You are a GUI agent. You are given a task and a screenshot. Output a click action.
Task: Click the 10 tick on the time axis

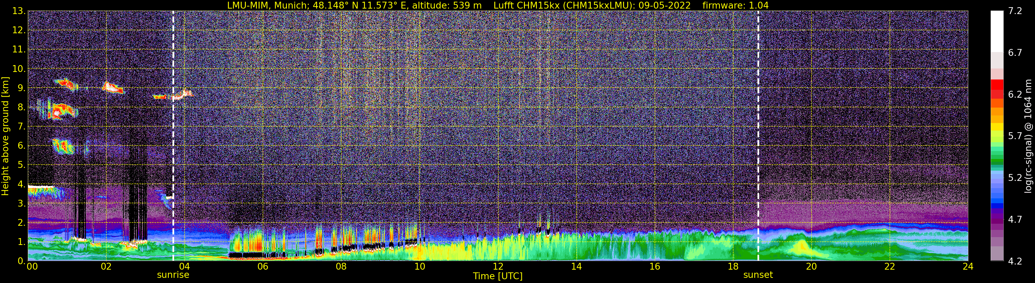[x=419, y=267]
